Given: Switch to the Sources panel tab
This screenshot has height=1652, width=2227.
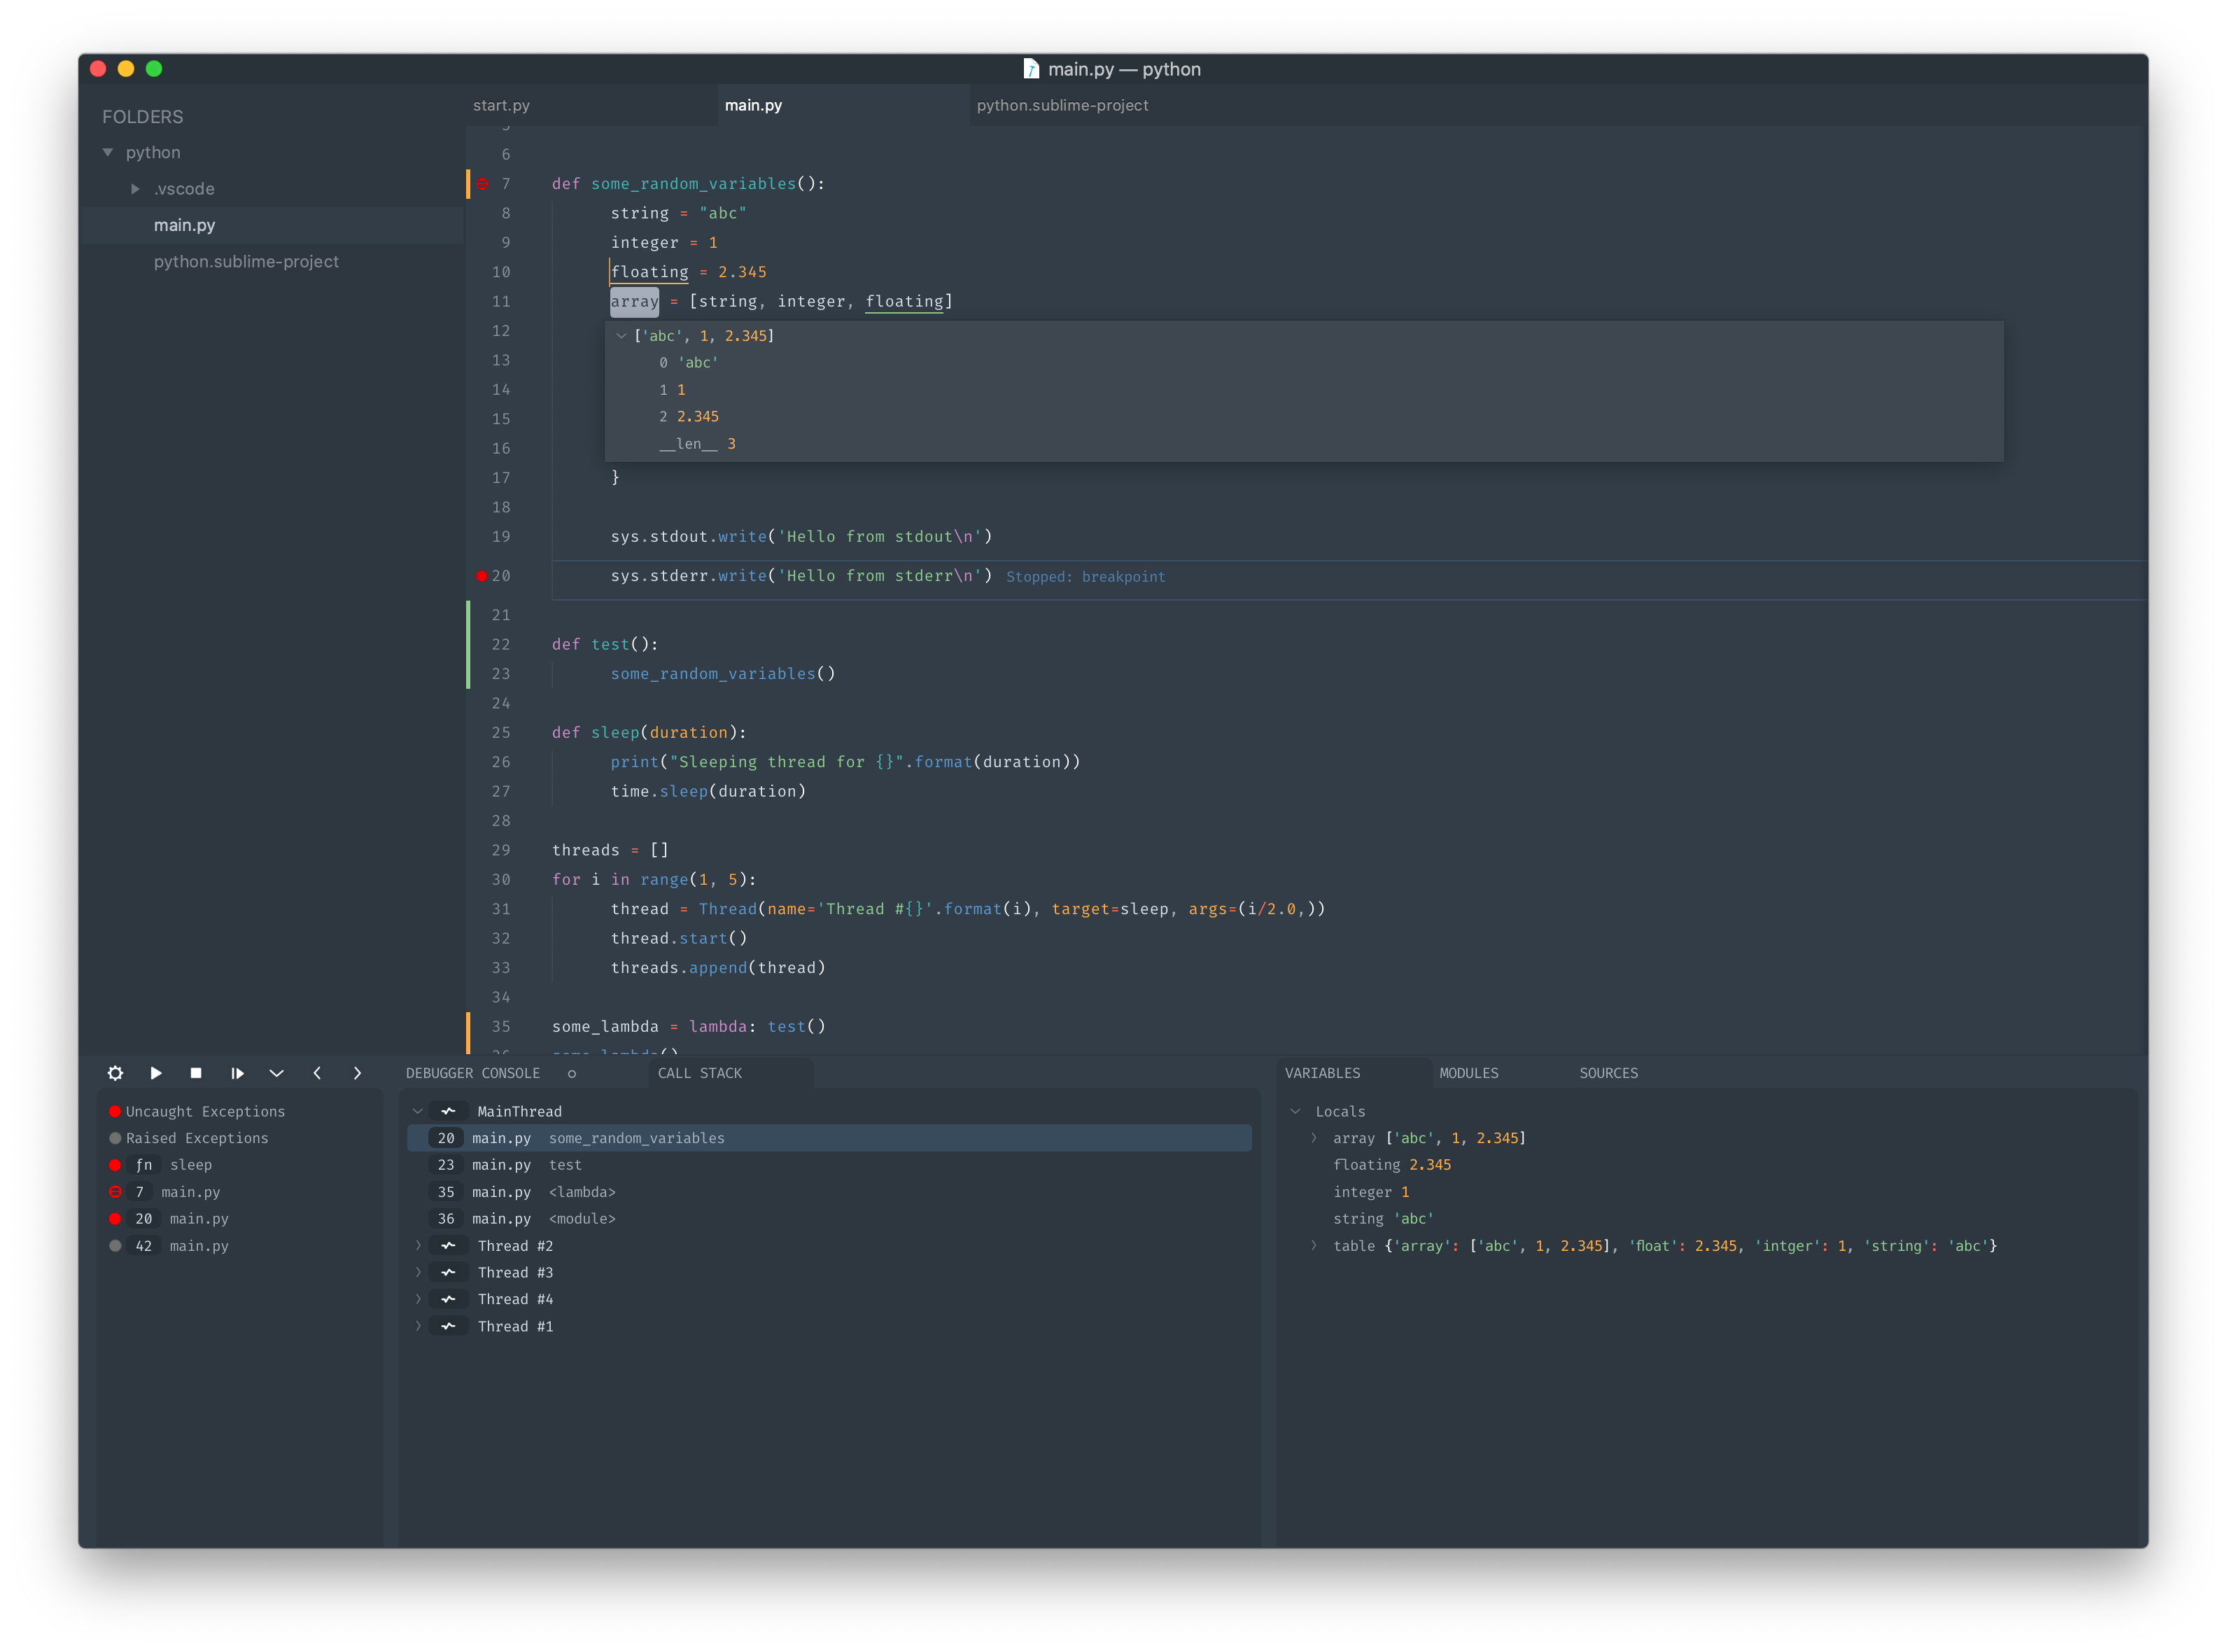Looking at the screenshot, I should coord(1608,1073).
